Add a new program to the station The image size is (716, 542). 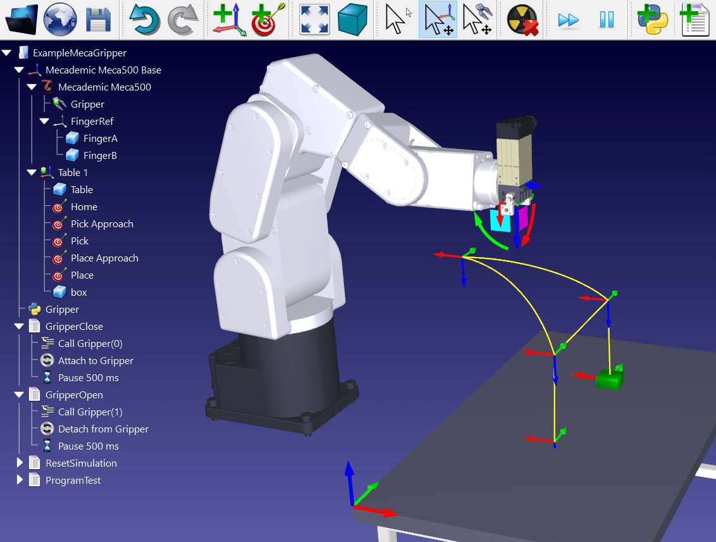click(694, 19)
